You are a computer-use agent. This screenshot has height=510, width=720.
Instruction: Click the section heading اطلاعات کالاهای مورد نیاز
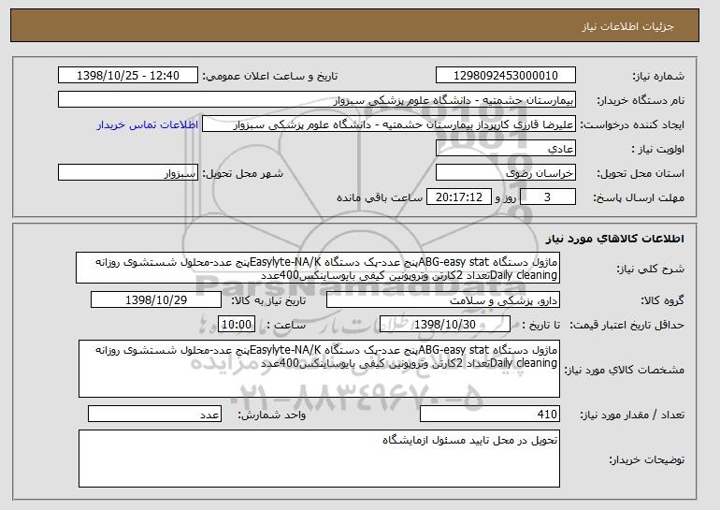(615, 239)
